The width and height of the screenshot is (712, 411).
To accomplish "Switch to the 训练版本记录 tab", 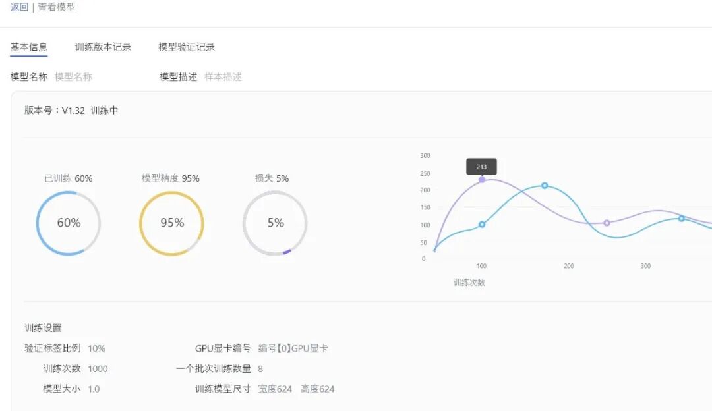I will 102,47.
